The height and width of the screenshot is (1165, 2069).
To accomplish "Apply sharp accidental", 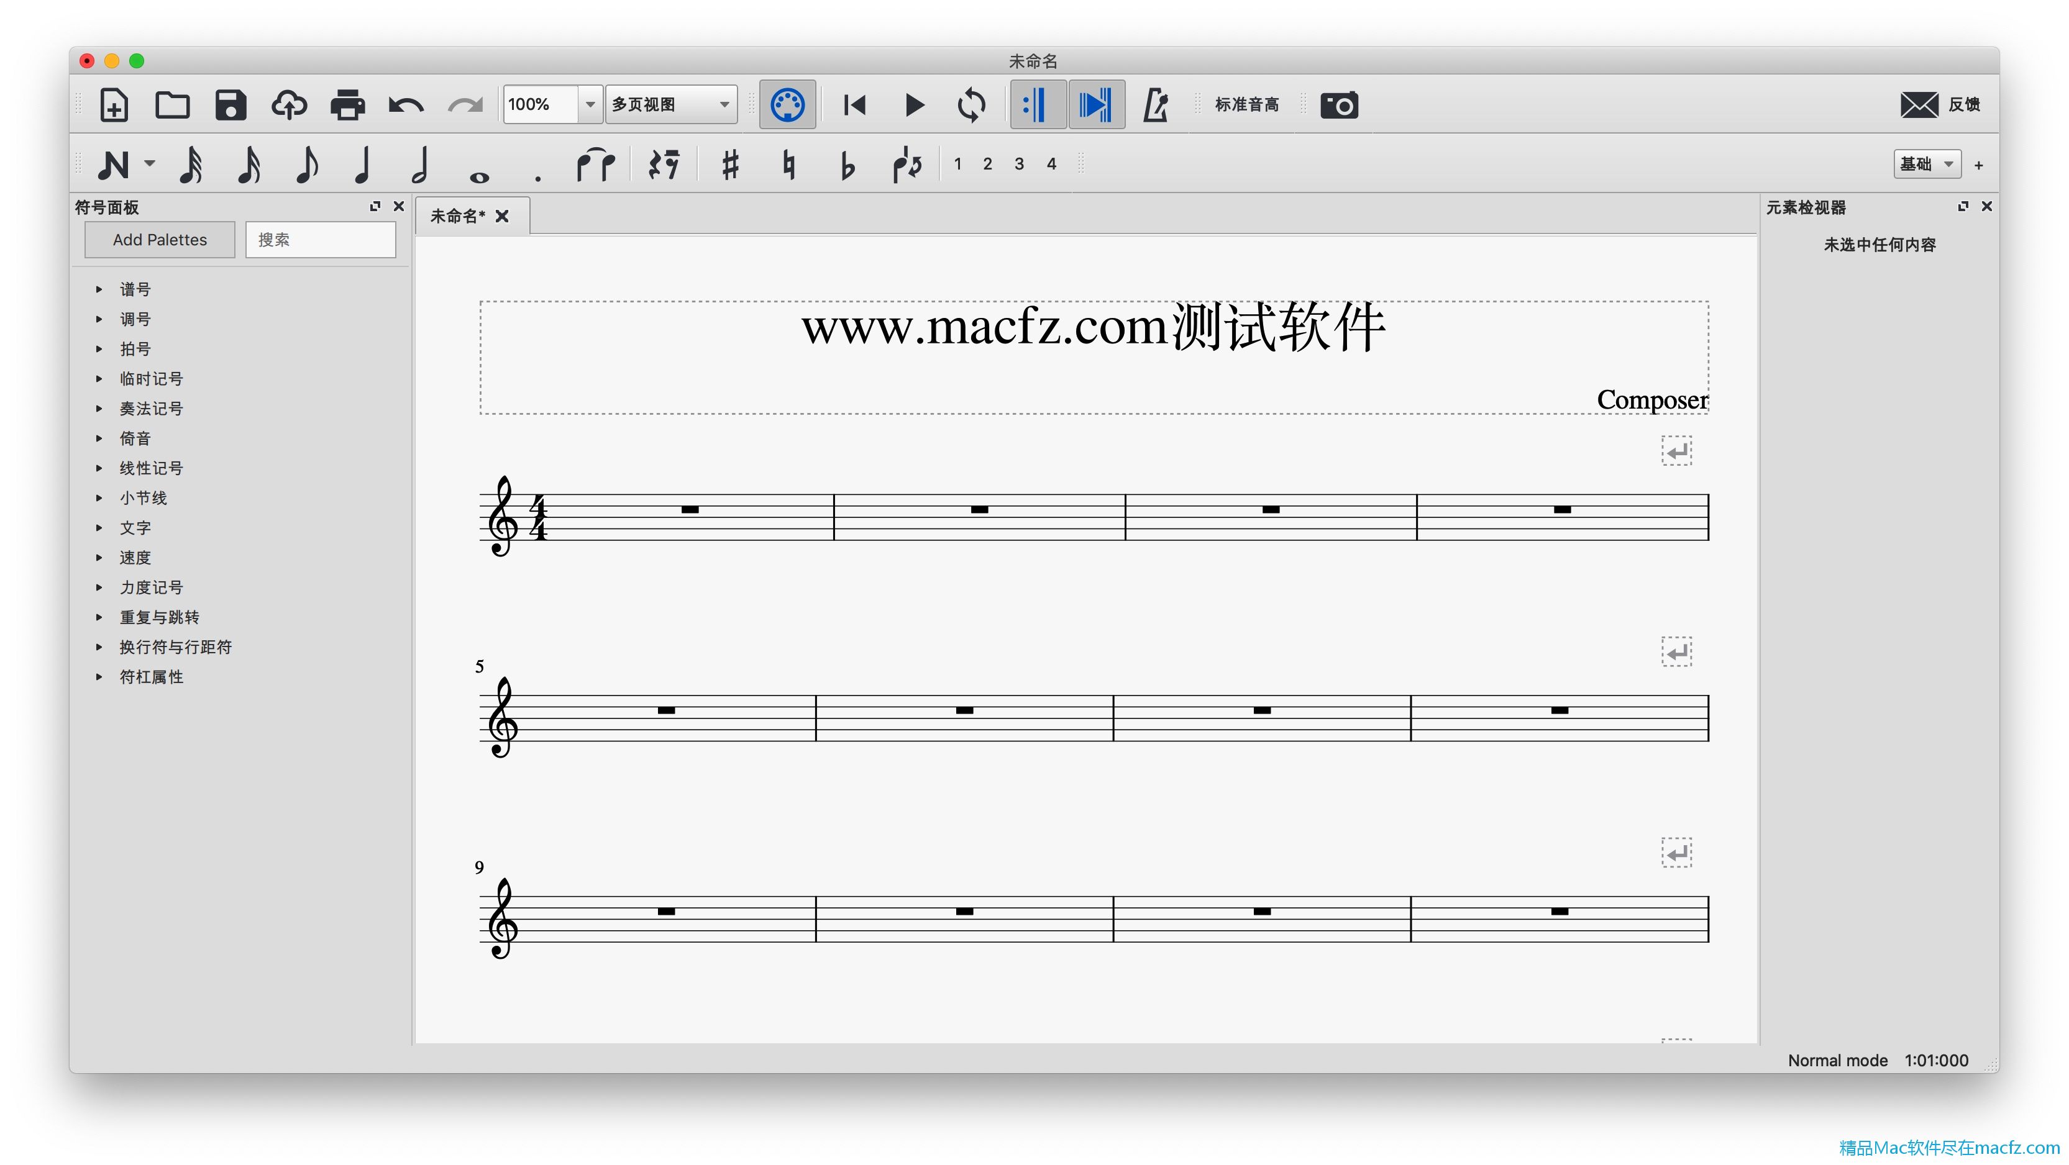I will (730, 165).
